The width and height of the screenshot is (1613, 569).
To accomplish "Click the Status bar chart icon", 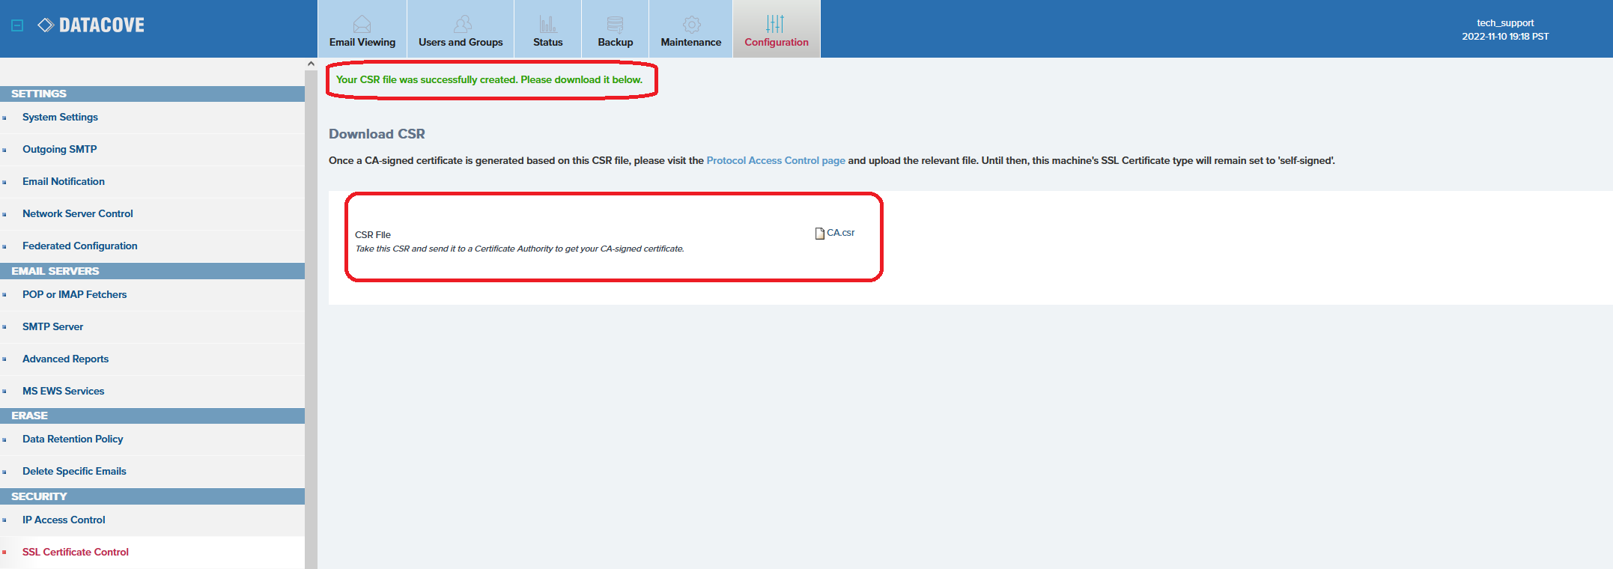I will click(547, 24).
